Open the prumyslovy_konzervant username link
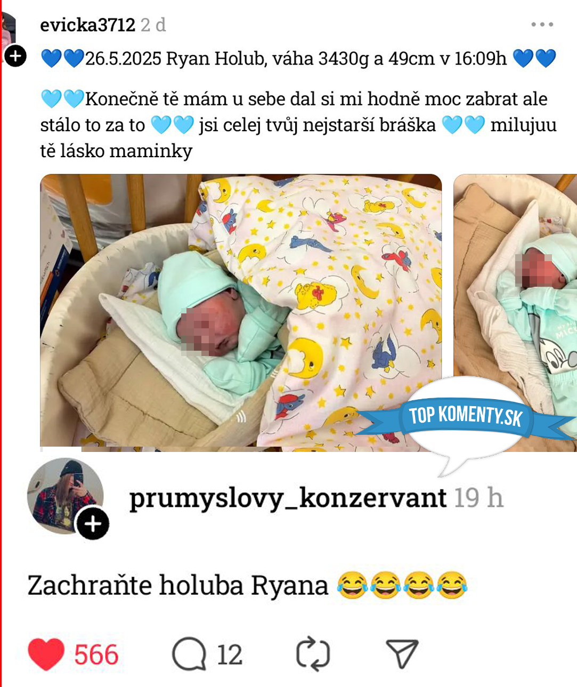 (288, 498)
